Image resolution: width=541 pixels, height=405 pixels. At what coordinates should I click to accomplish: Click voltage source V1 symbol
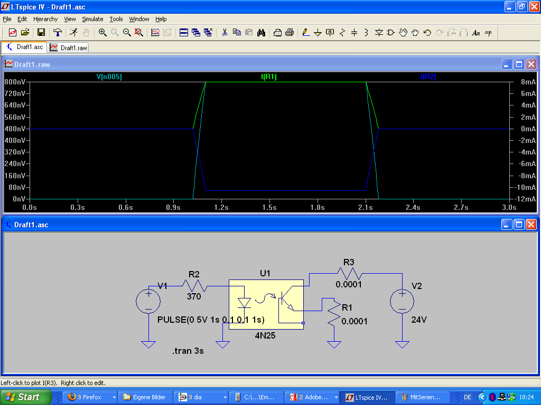click(148, 301)
